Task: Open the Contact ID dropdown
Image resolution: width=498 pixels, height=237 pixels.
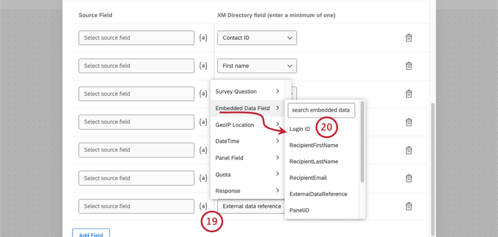Action: click(x=257, y=38)
